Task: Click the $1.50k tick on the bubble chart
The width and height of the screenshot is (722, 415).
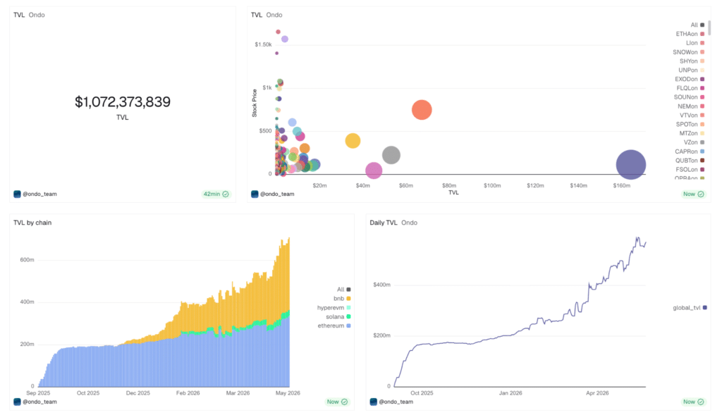Action: point(264,44)
